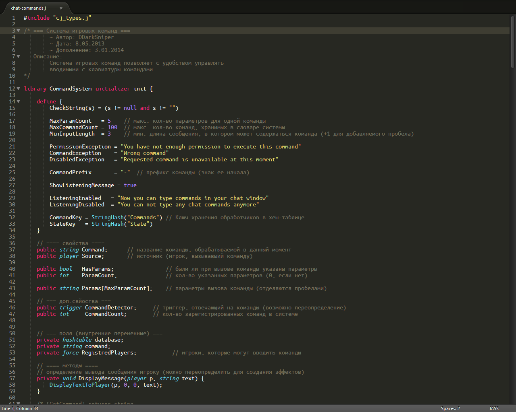Click line number 25 in the gutter
The image size is (516, 412).
point(12,172)
